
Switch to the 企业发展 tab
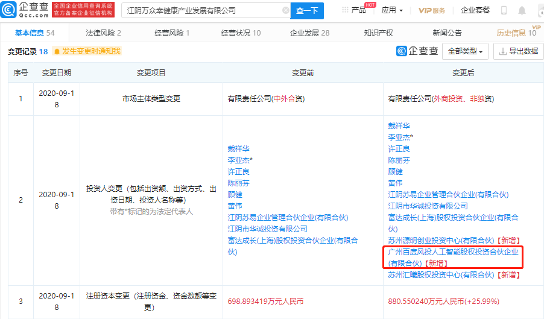tap(310, 33)
